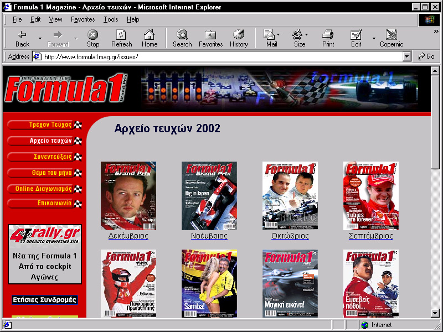Click the F1 starting grid banner image
Image resolution: width=443 pixels, height=332 pixels.
click(x=280, y=89)
